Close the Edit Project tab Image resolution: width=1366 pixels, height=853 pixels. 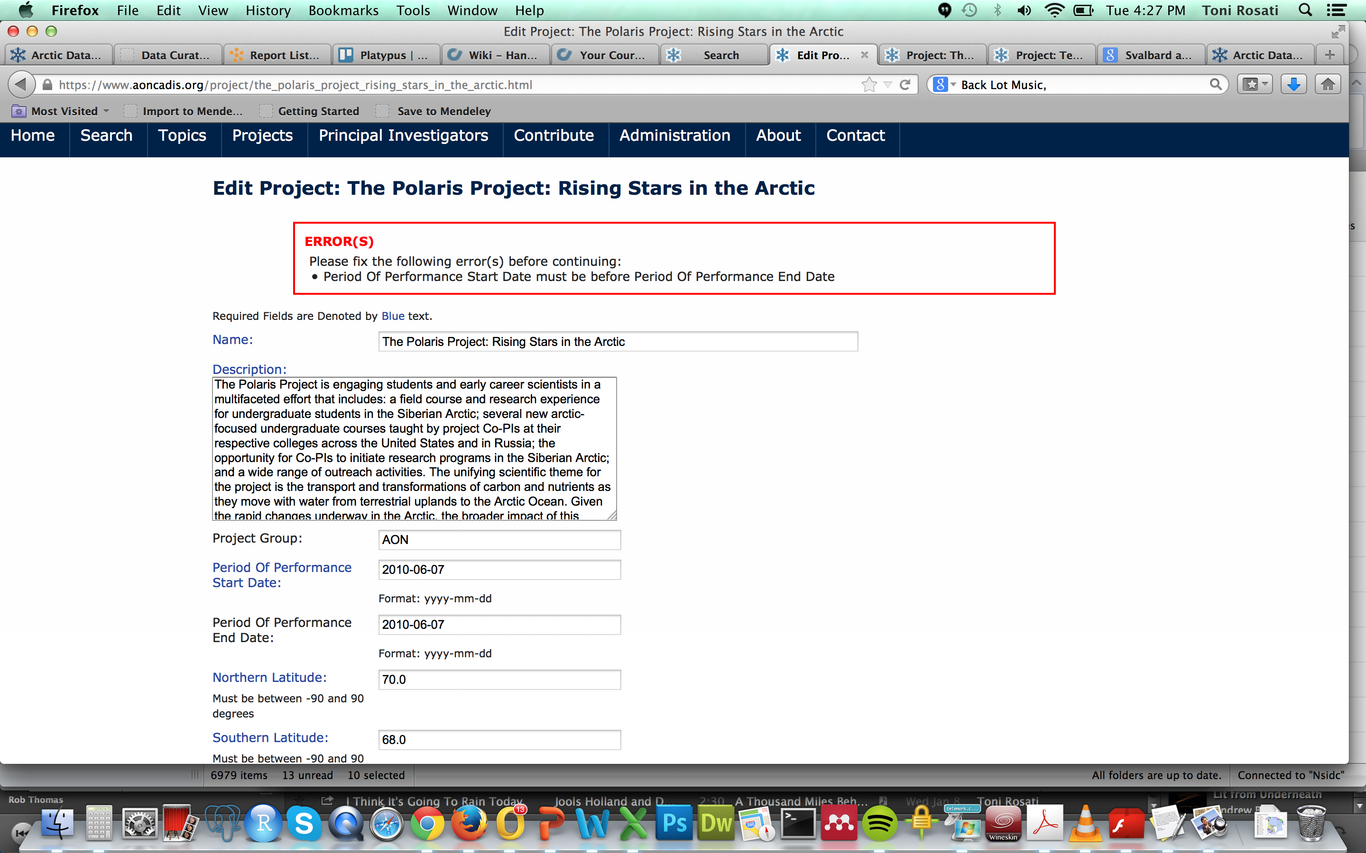click(x=864, y=54)
